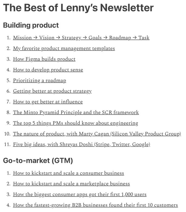The height and width of the screenshot is (212, 186).
Task: Click list number 11 in Building product
Action: (x=8, y=144)
